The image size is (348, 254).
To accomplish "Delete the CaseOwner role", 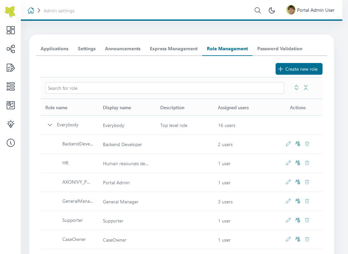I will click(307, 239).
